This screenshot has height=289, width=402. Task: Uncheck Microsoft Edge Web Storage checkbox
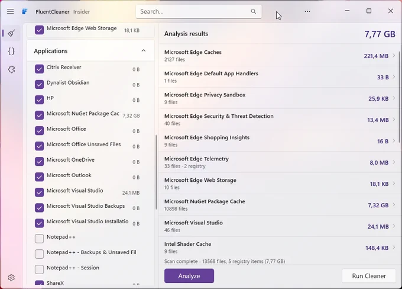pos(39,30)
